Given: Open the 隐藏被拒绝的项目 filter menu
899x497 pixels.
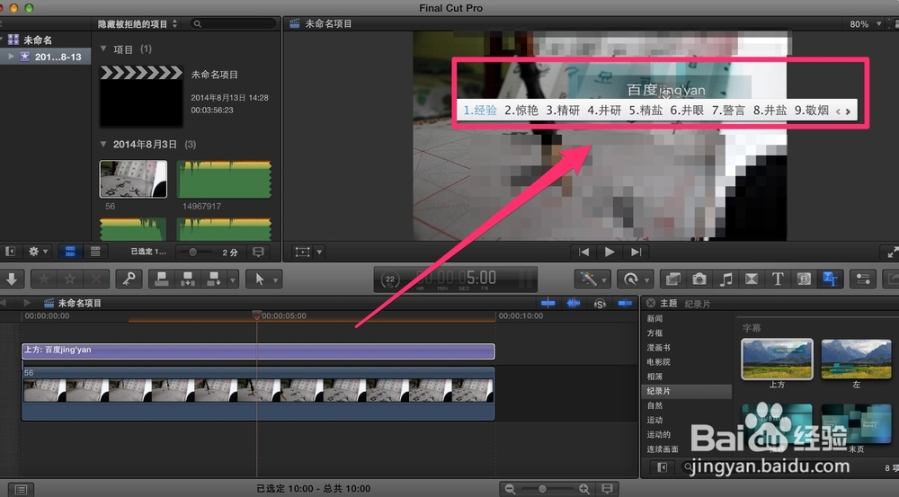Looking at the screenshot, I should click(138, 24).
